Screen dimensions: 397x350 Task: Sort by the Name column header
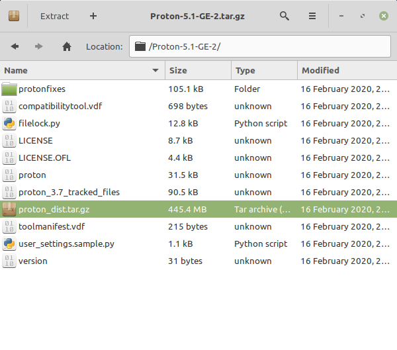point(83,70)
